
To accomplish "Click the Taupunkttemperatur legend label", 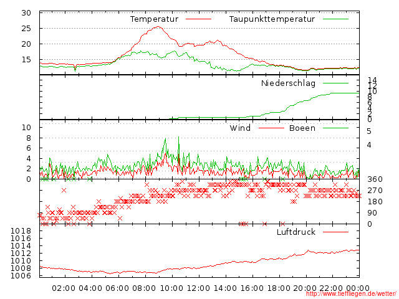I will tap(272, 19).
